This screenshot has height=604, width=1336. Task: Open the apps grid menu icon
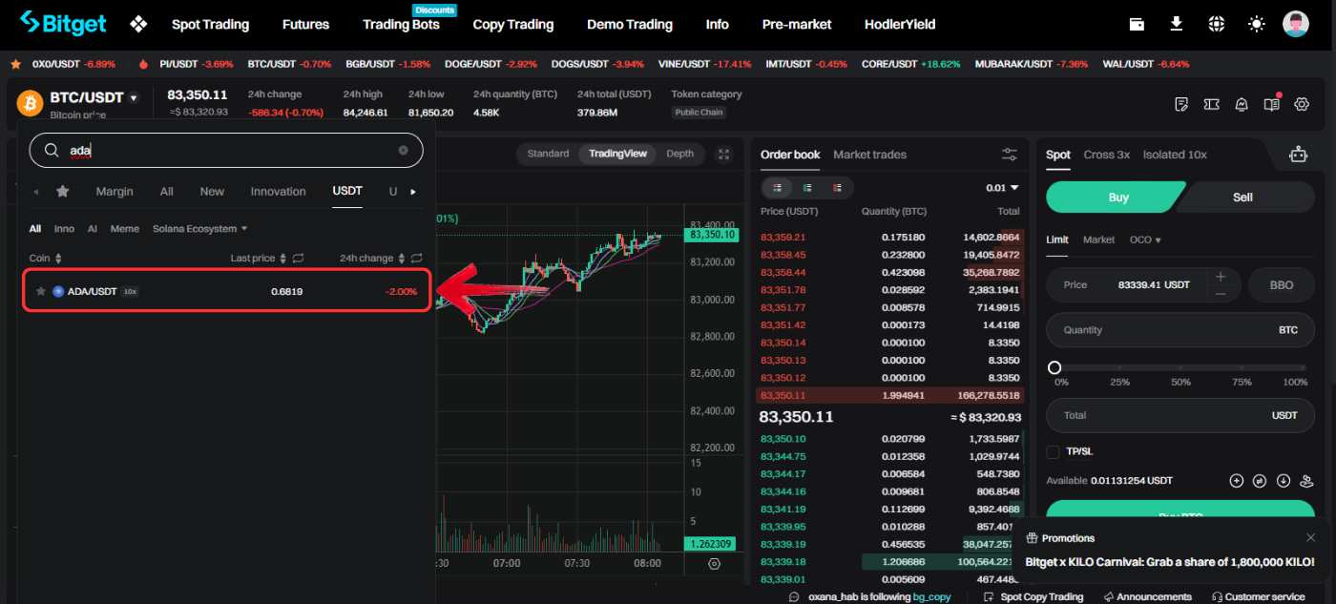[x=138, y=24]
